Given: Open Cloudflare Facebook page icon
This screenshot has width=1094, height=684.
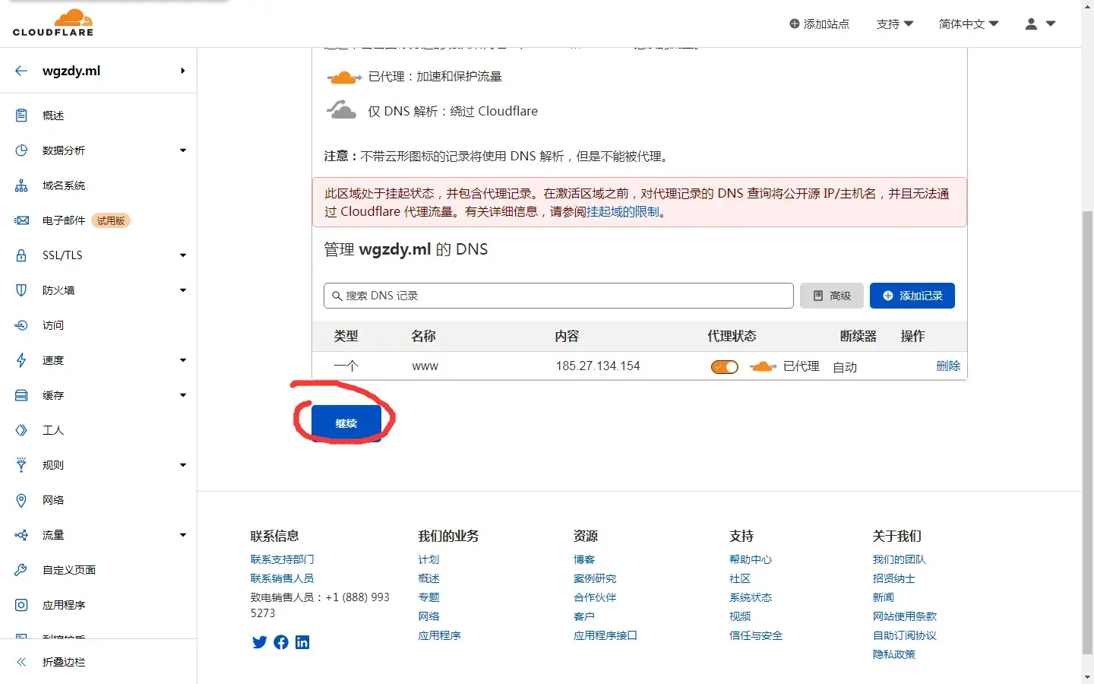Looking at the screenshot, I should click(x=281, y=642).
